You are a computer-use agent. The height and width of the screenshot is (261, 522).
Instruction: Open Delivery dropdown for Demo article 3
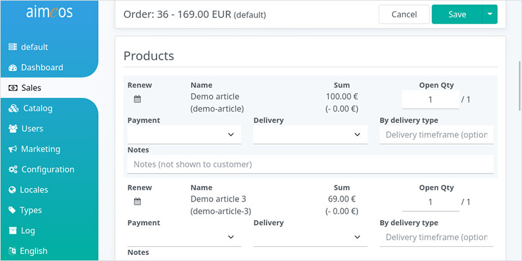[310, 237]
